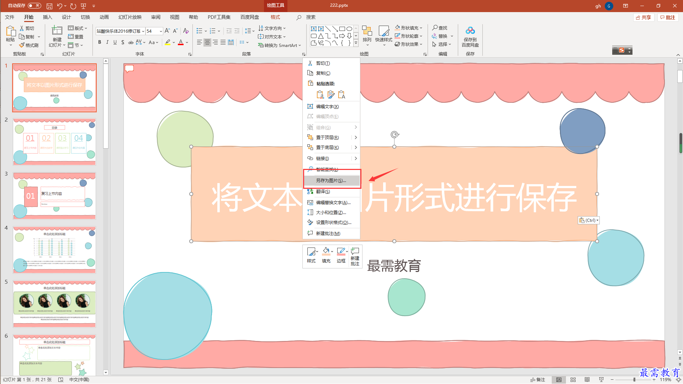Select center text alignment

207,42
